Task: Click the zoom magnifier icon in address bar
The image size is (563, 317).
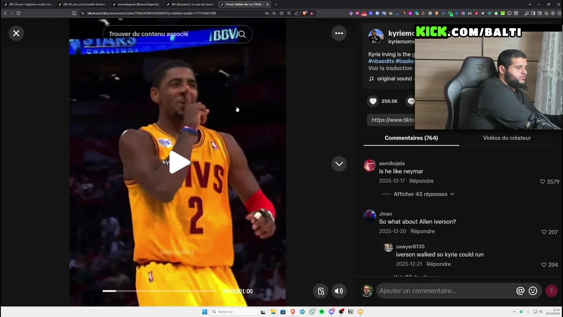Action: tap(289, 13)
